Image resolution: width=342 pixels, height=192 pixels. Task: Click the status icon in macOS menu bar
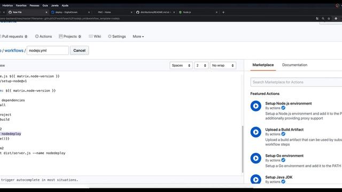pyautogui.click(x=337, y=5)
